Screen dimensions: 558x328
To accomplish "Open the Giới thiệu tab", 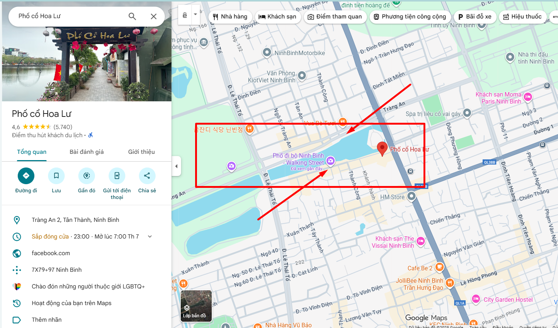I will 142,152.
